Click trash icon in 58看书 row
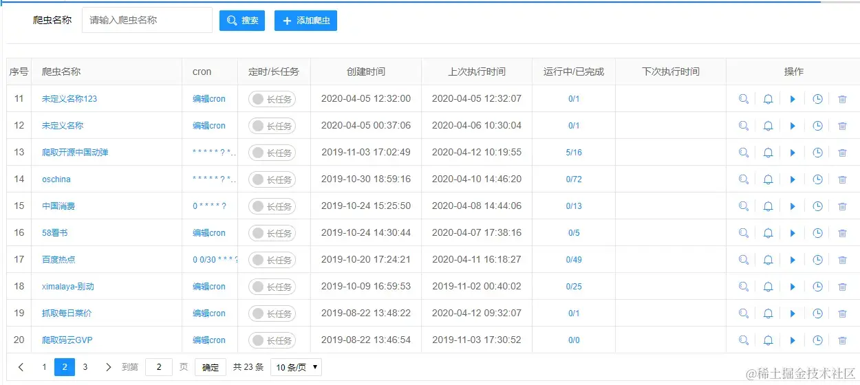860x385 pixels. pos(842,233)
